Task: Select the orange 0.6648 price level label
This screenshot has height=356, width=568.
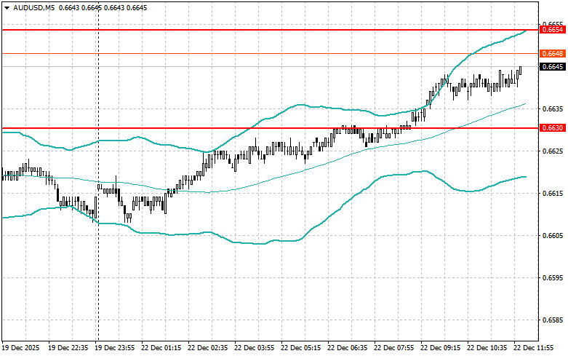Action: pyautogui.click(x=553, y=54)
